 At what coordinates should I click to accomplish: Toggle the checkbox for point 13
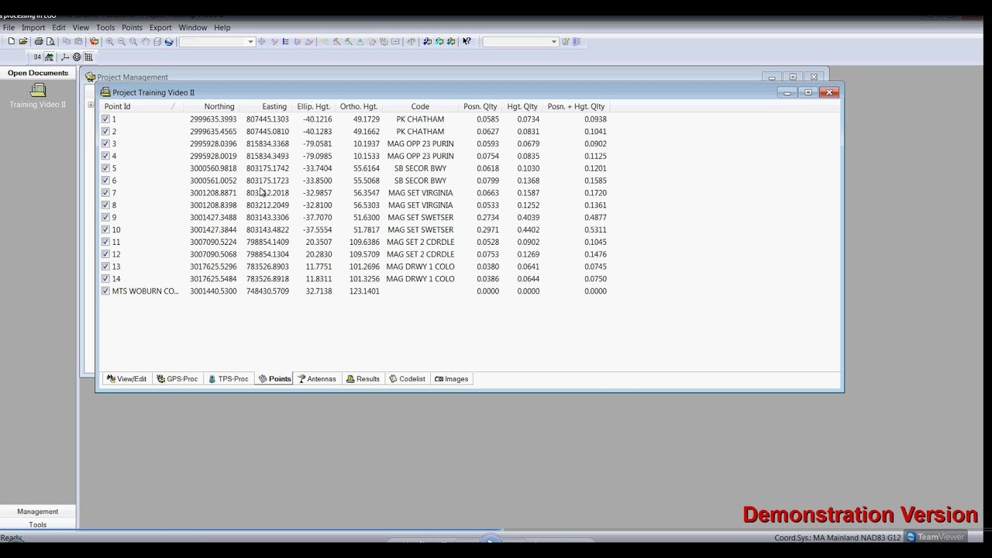(105, 267)
